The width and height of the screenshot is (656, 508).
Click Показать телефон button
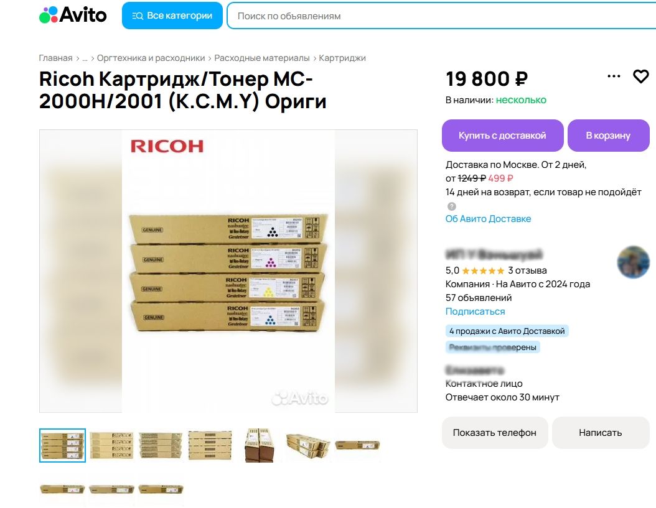click(x=495, y=433)
